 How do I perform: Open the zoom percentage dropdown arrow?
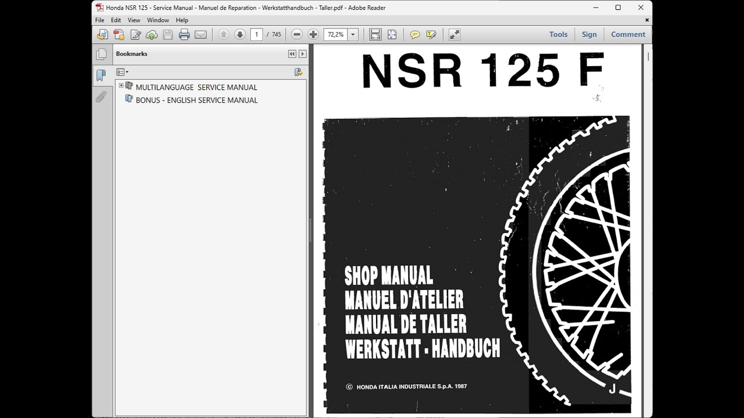(353, 35)
